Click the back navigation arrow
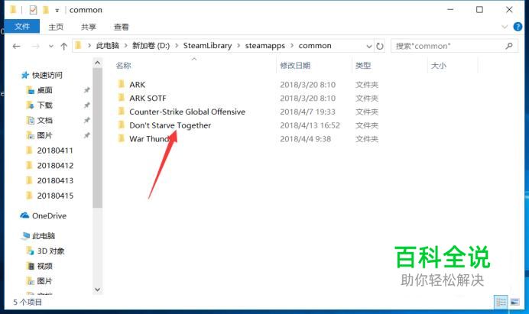Screen dimensions: 529x314 click(x=16, y=46)
